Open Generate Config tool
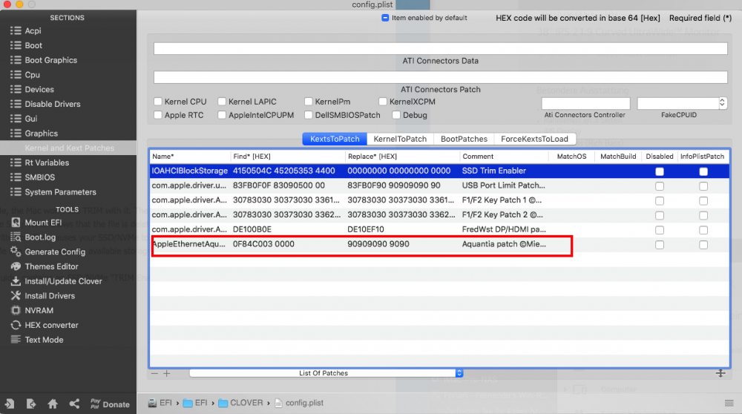 tap(55, 252)
